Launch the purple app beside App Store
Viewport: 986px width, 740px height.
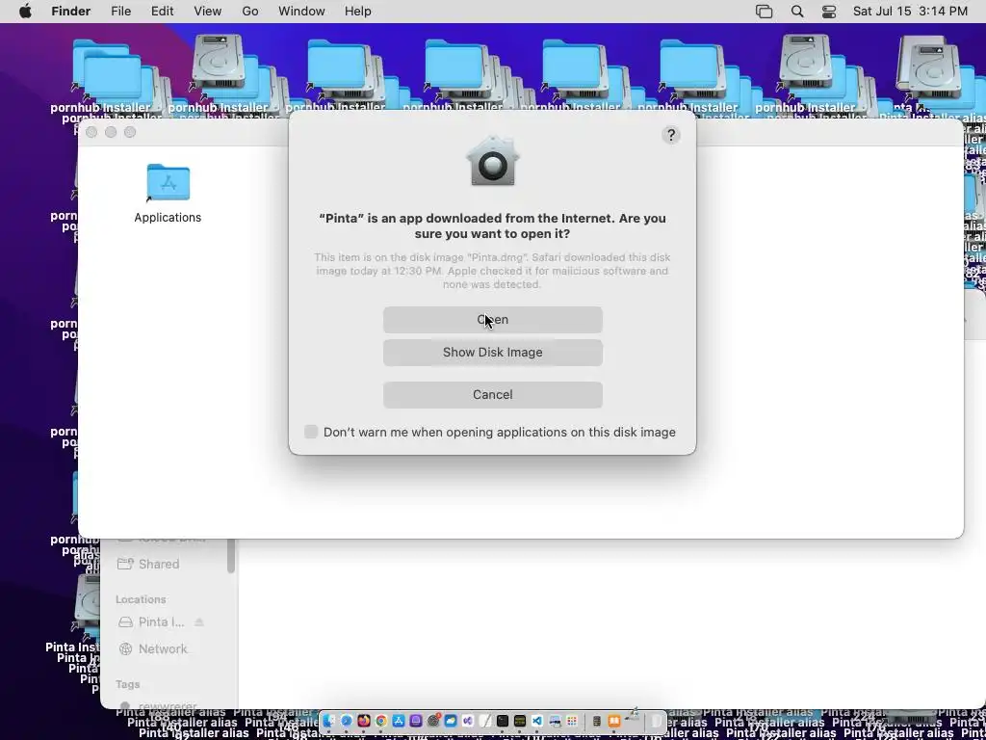pyautogui.click(x=416, y=721)
